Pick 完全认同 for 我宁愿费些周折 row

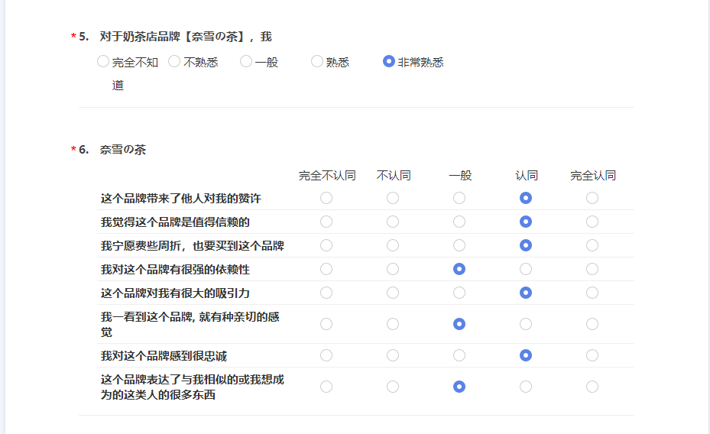592,245
